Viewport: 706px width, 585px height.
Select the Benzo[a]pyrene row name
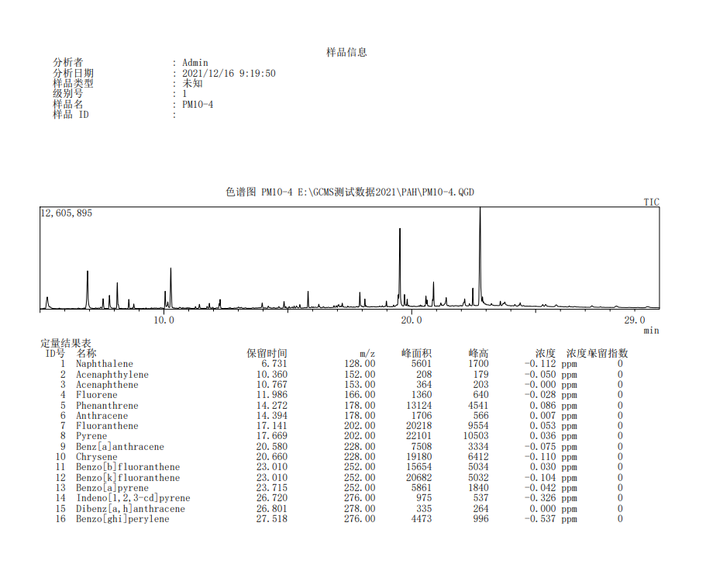click(112, 488)
